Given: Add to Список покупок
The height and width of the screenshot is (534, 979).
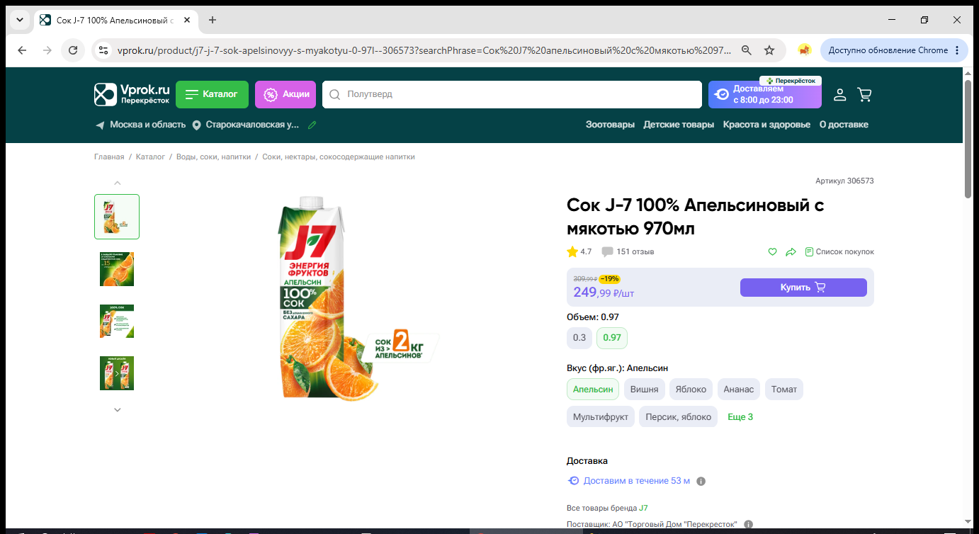Looking at the screenshot, I should tap(839, 251).
